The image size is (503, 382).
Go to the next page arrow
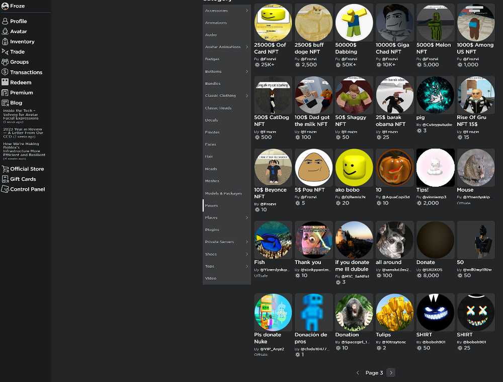click(391, 372)
